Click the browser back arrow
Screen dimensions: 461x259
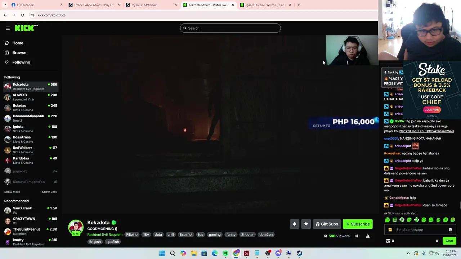coord(5,15)
